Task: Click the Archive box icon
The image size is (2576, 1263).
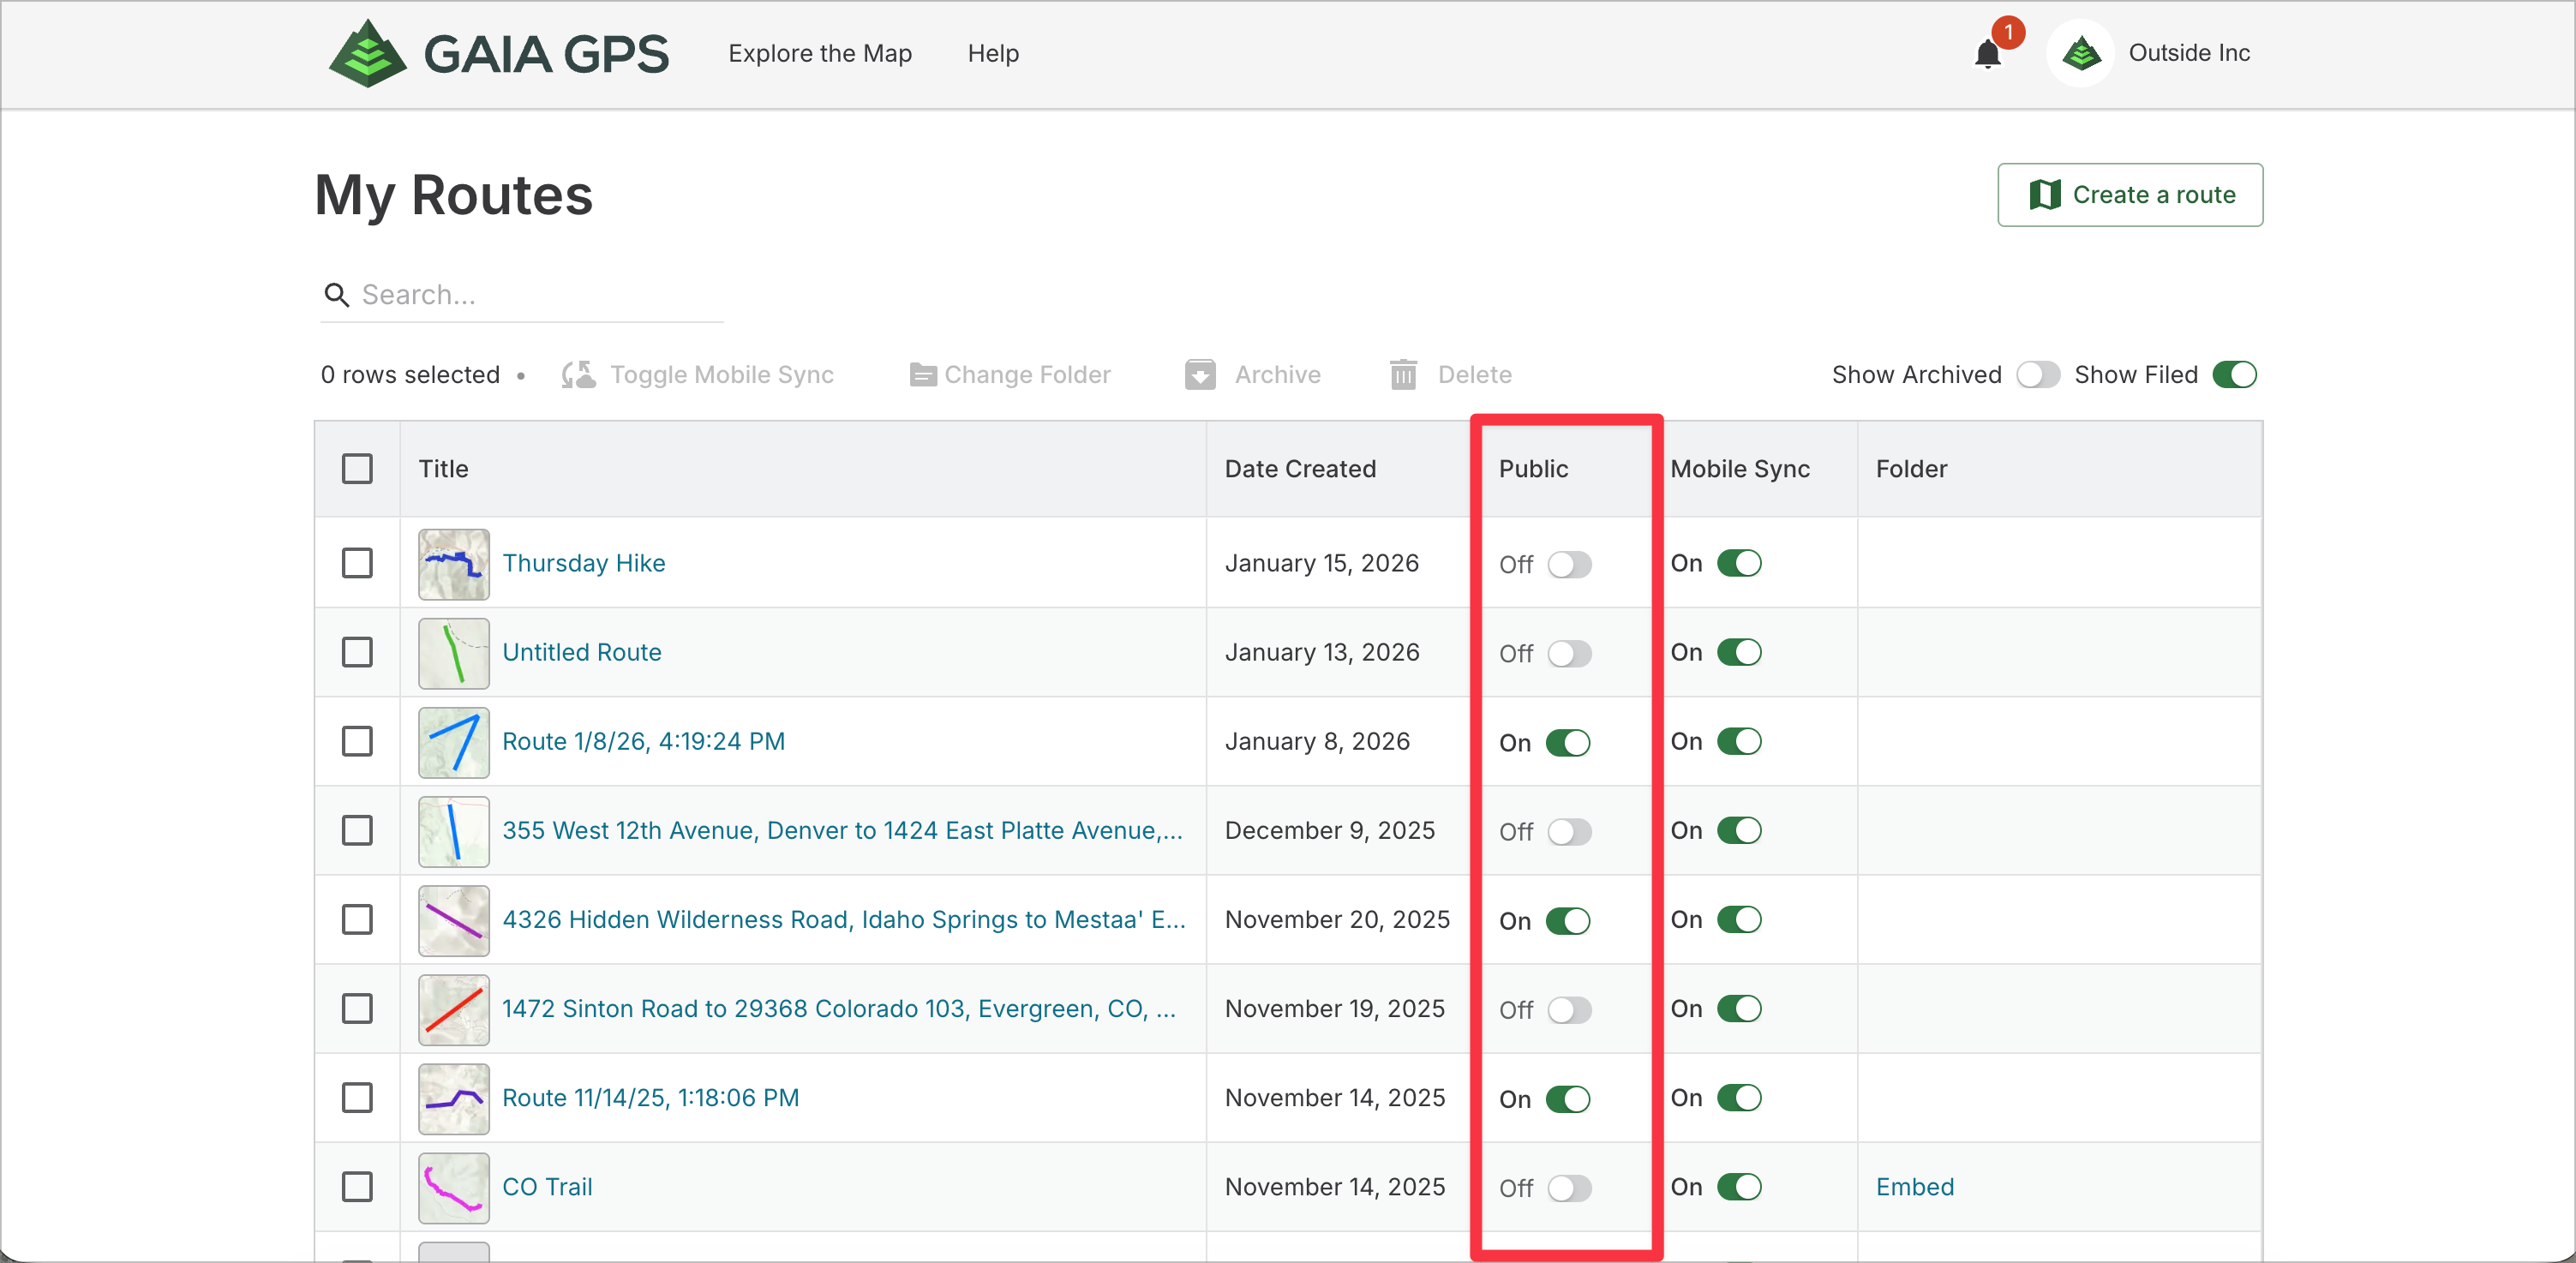Action: (x=1200, y=375)
